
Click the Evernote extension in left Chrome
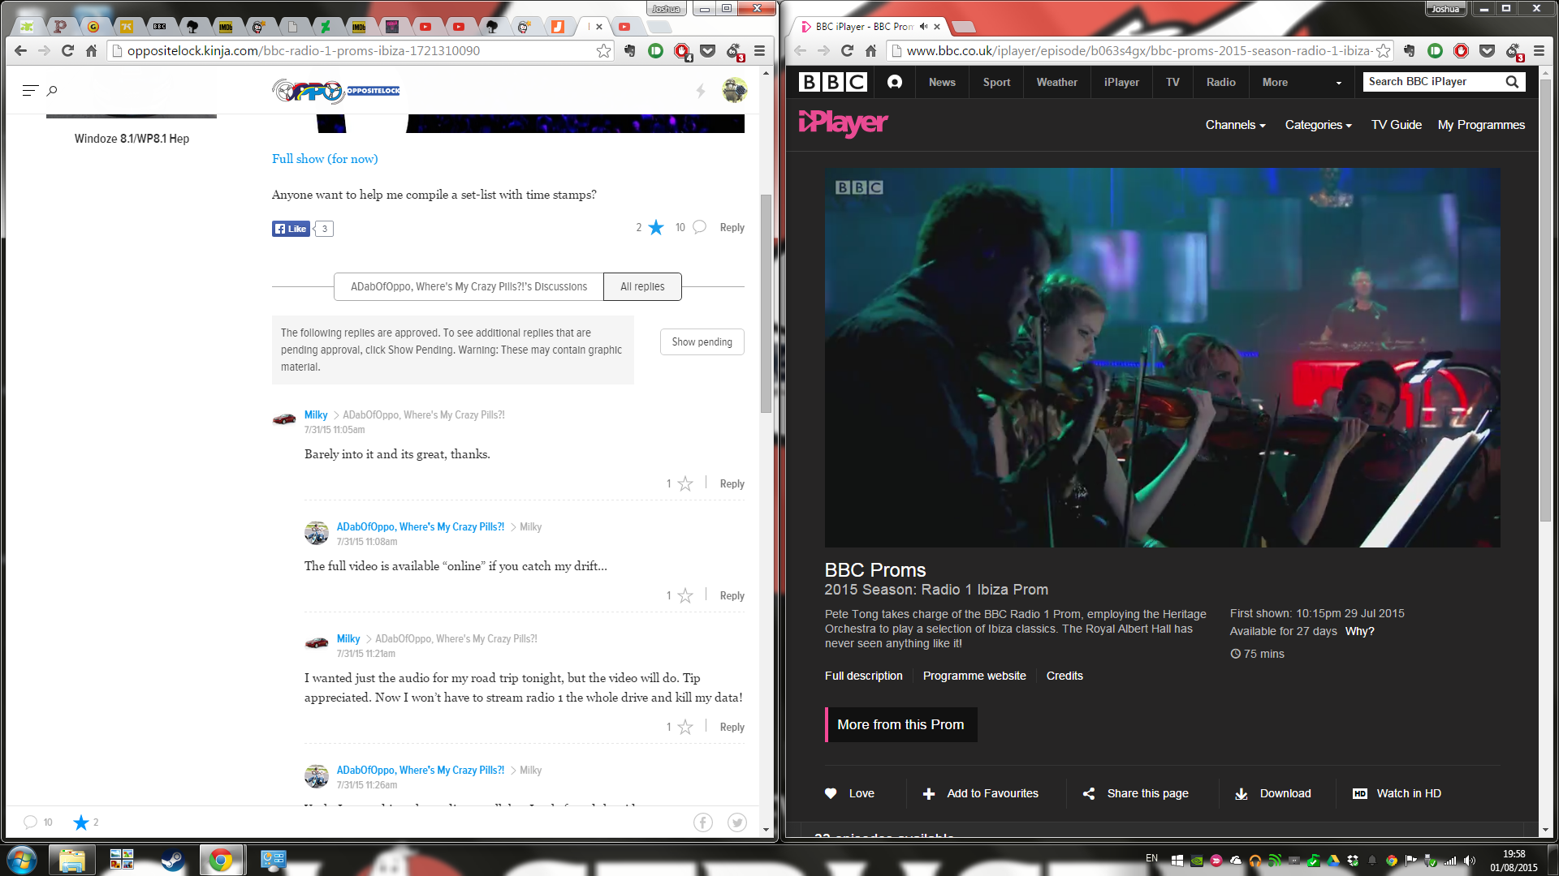pyautogui.click(x=629, y=51)
